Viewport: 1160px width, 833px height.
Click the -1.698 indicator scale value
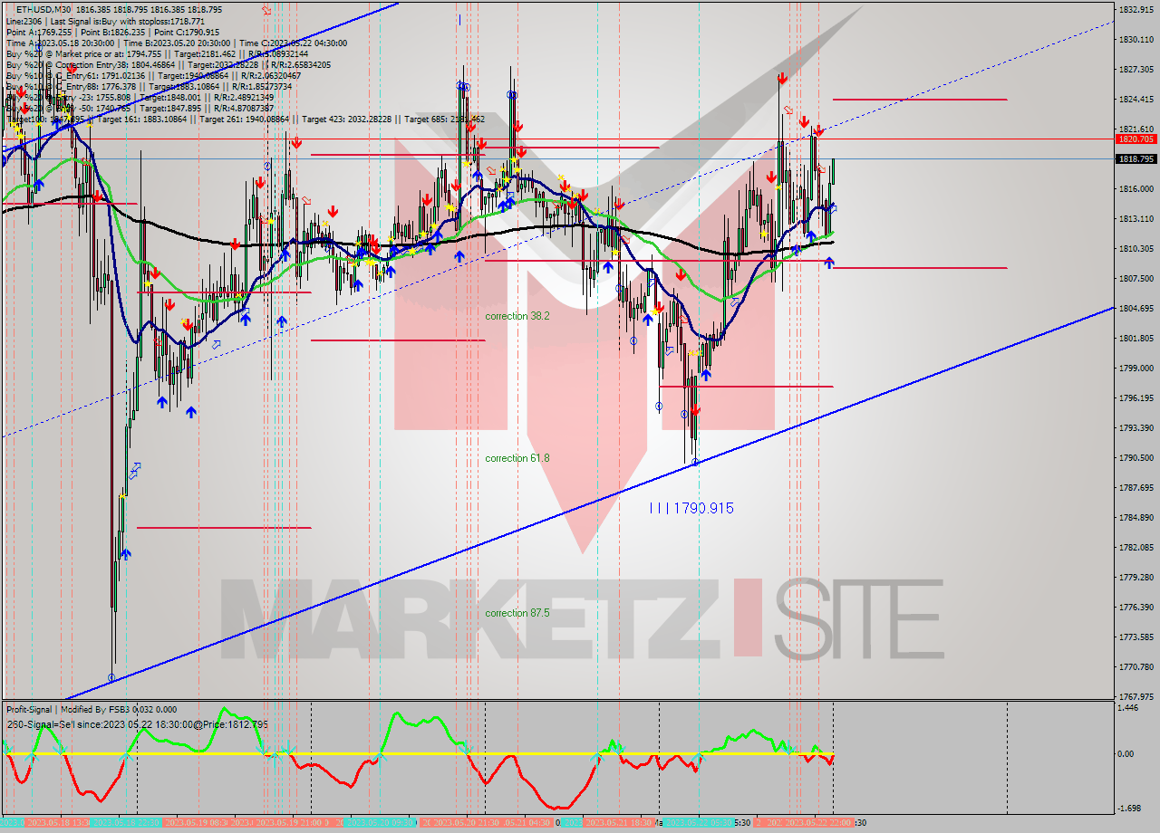coord(1131,808)
